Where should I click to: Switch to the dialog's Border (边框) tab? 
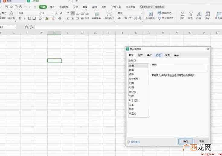[x=158, y=55]
